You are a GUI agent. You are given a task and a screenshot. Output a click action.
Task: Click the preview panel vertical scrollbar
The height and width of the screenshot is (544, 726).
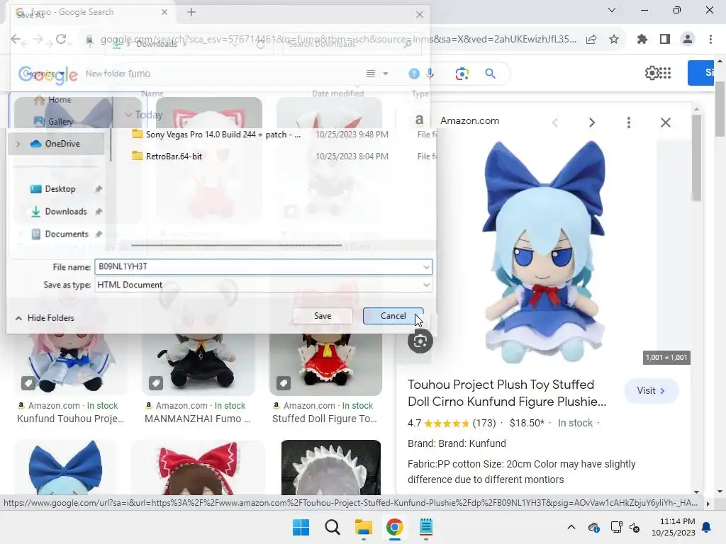[x=696, y=157]
